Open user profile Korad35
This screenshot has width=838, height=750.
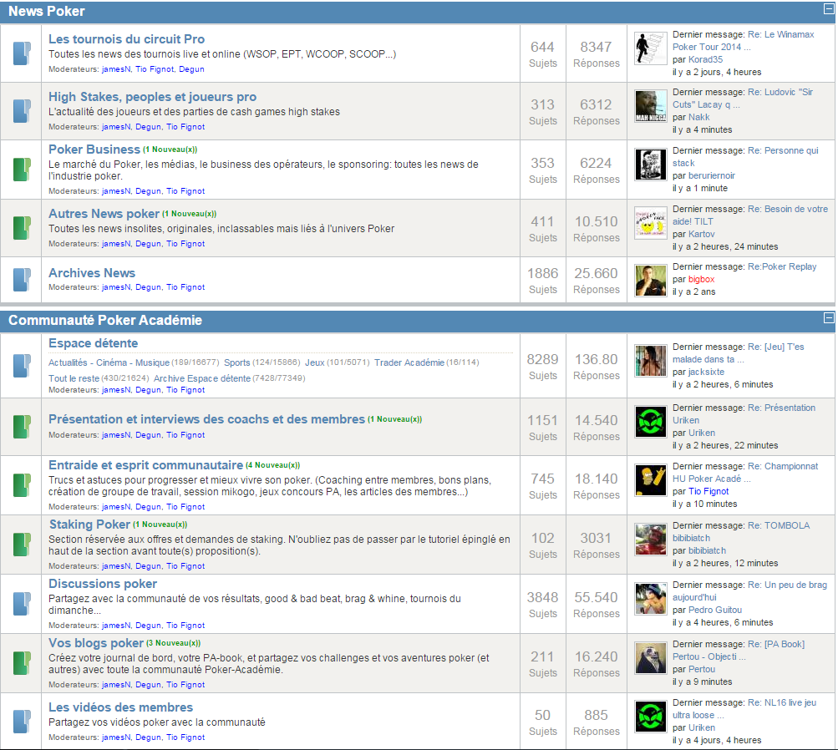click(705, 60)
